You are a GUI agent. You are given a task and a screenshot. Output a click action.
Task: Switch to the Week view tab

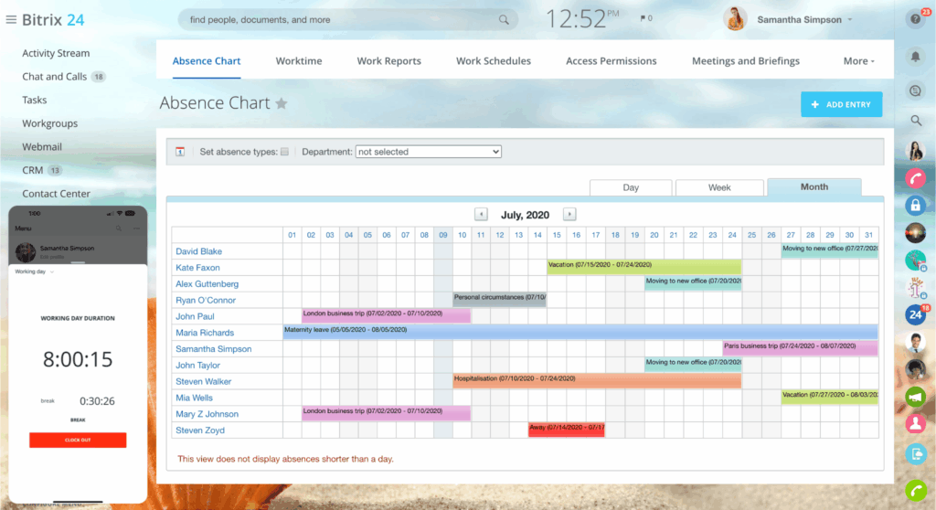tap(719, 187)
